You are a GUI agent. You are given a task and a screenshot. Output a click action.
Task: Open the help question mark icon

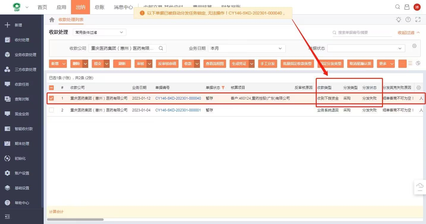coord(408,20)
